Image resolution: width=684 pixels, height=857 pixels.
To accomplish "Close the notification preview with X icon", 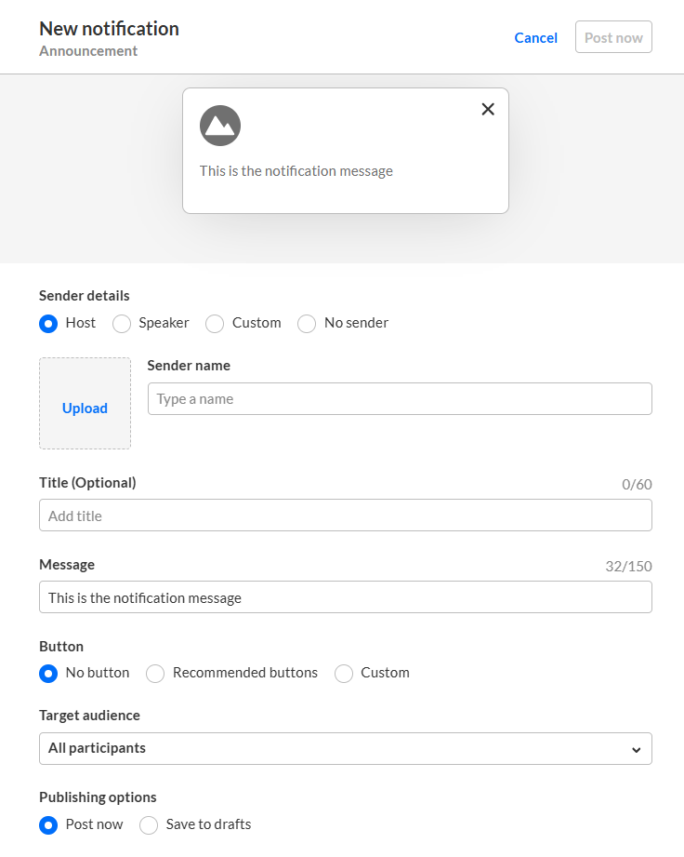I will point(488,109).
